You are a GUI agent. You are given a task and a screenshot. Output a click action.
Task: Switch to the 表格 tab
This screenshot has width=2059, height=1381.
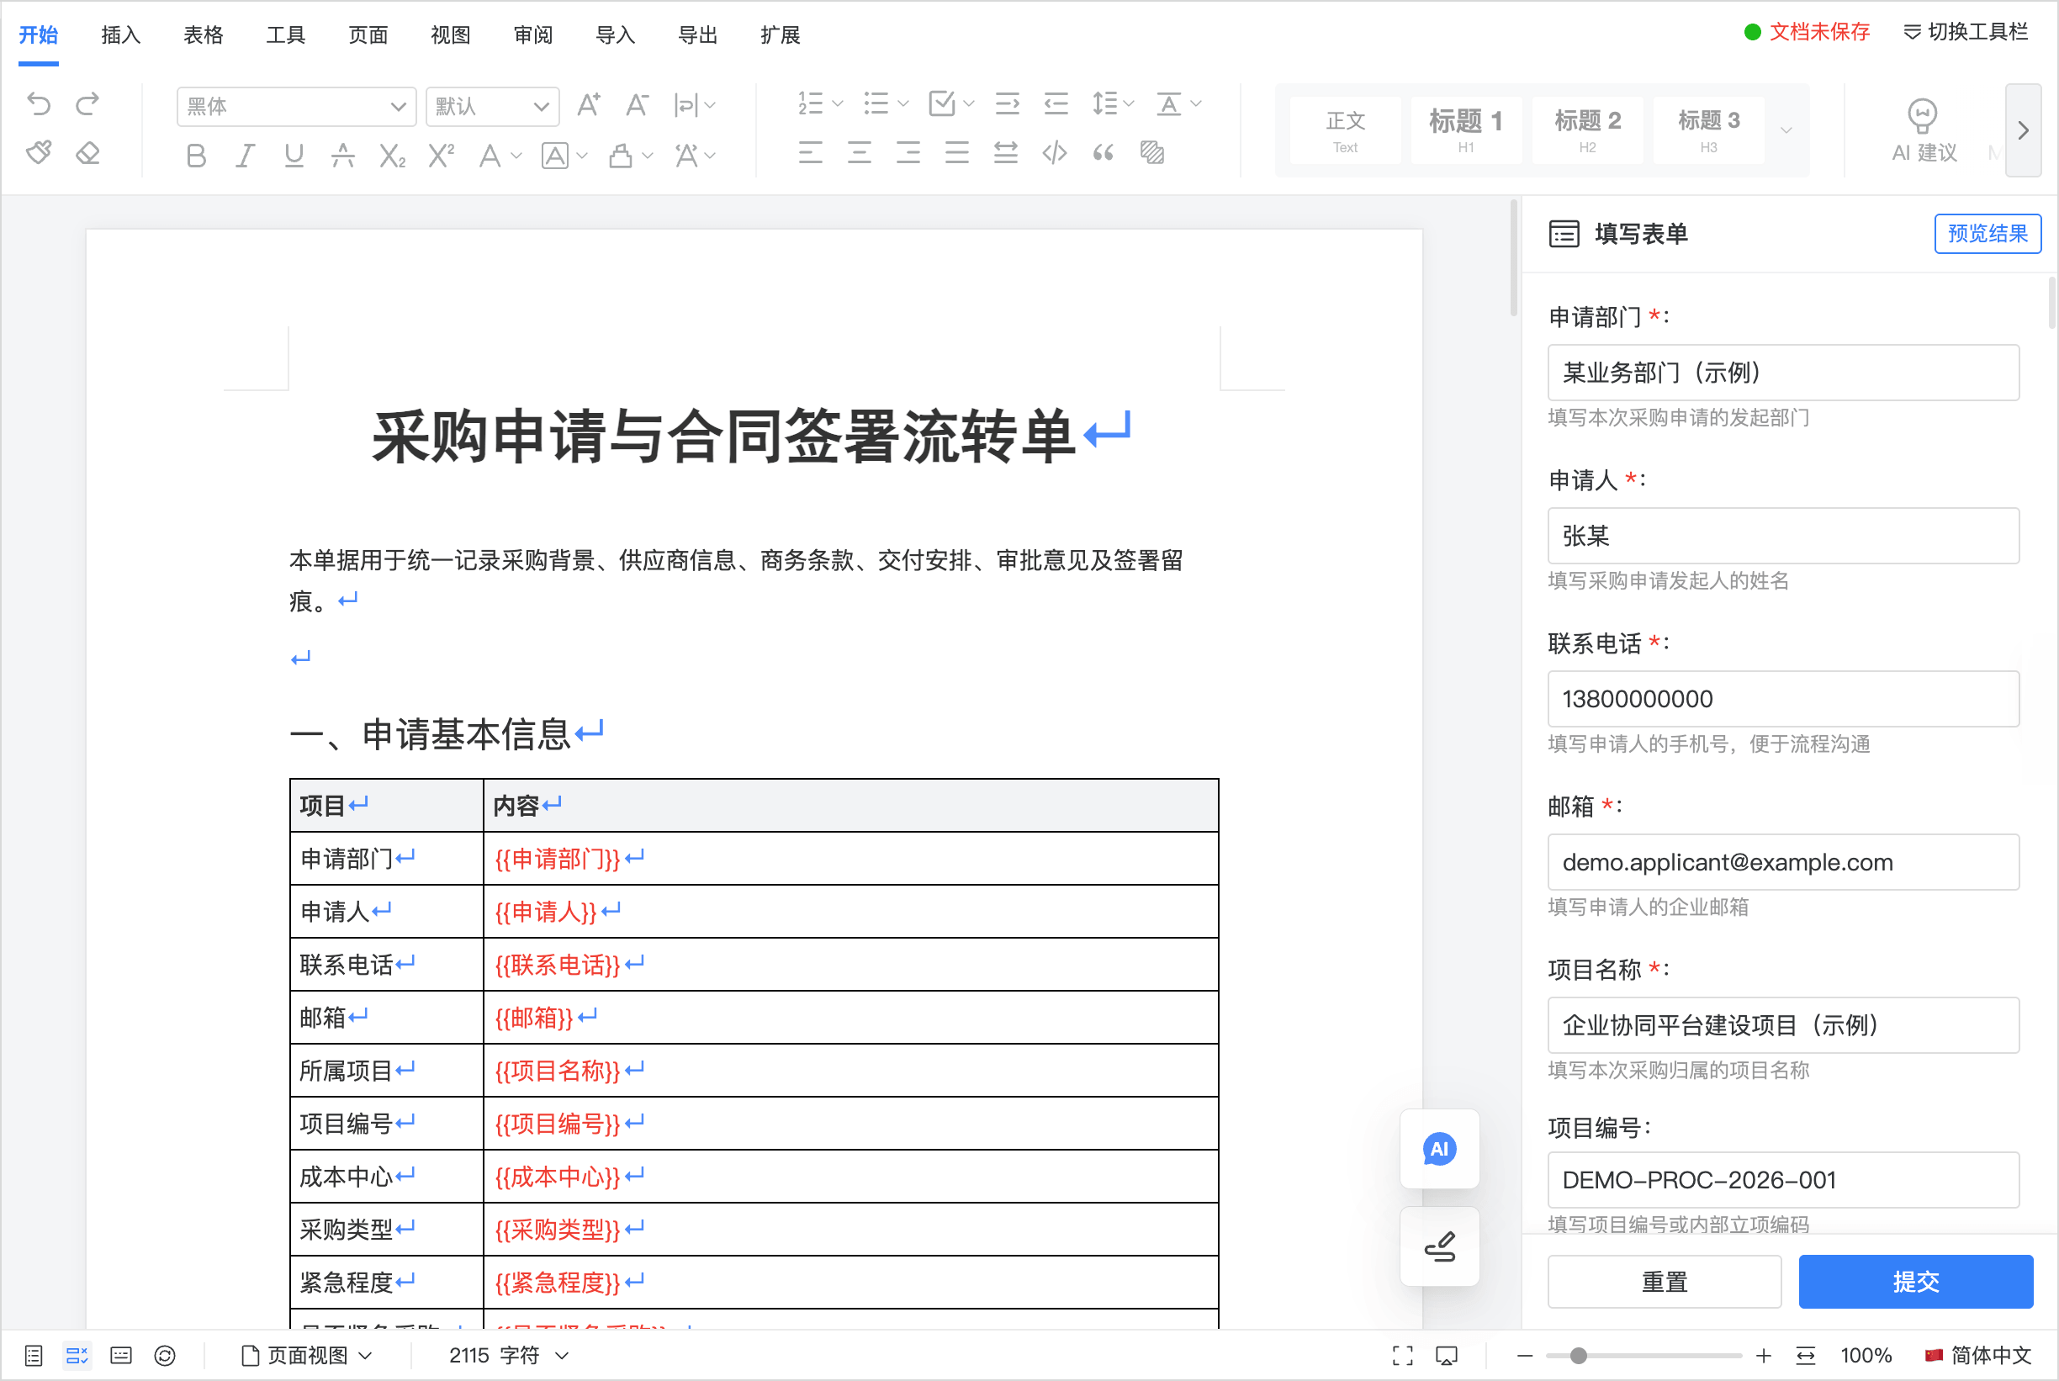click(204, 34)
